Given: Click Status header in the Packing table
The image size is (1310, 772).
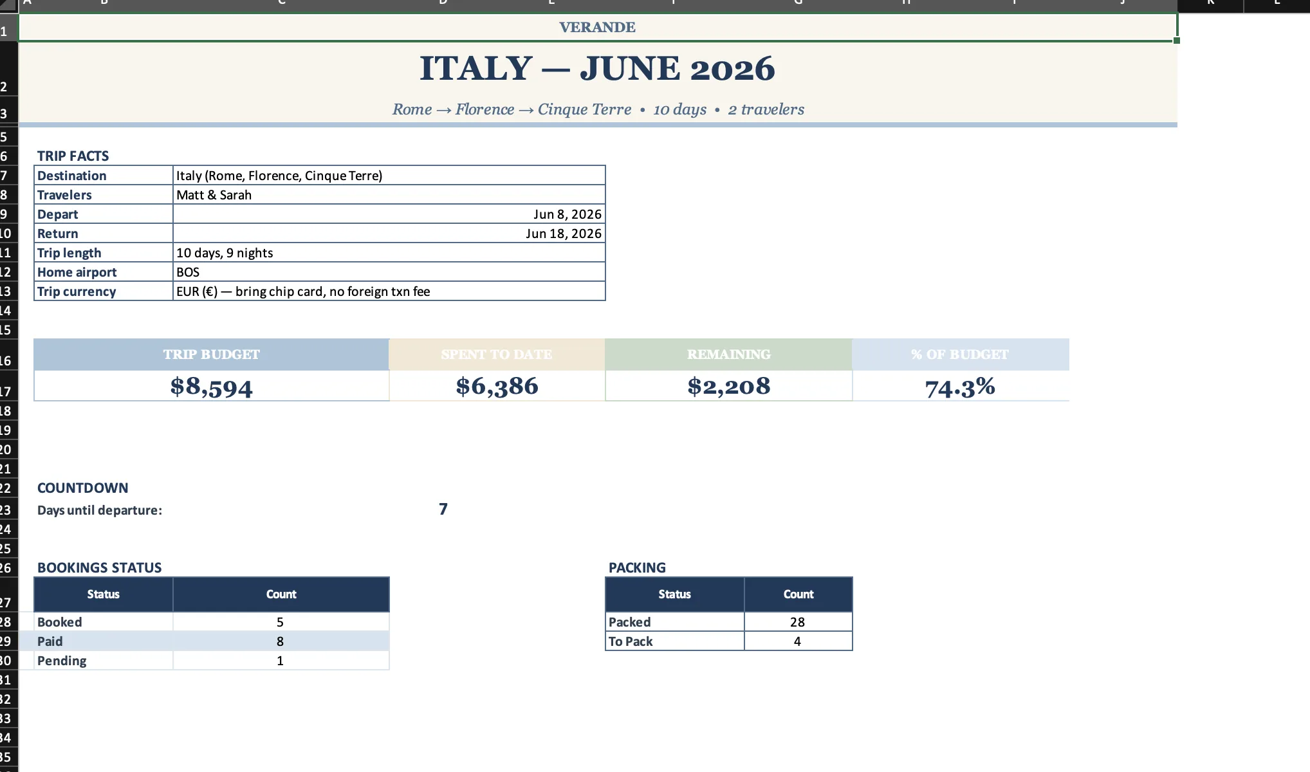Looking at the screenshot, I should click(674, 594).
